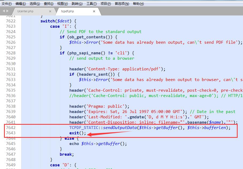Open the 项目(P) menu
This screenshot has height=169, width=243.
(105, 3)
